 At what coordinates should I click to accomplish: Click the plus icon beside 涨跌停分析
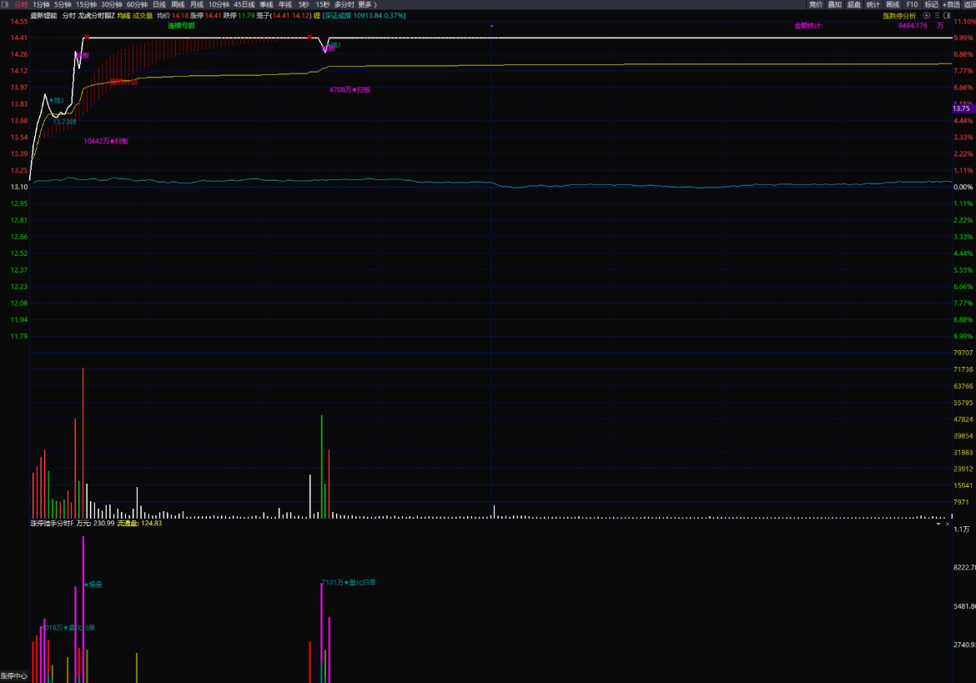(x=927, y=15)
